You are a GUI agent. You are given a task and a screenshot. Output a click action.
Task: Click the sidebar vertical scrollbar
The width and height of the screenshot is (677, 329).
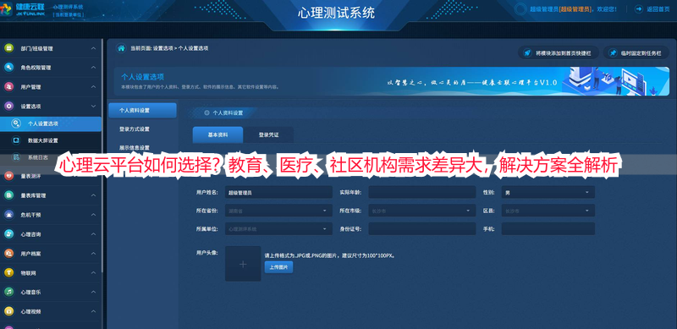(102, 156)
